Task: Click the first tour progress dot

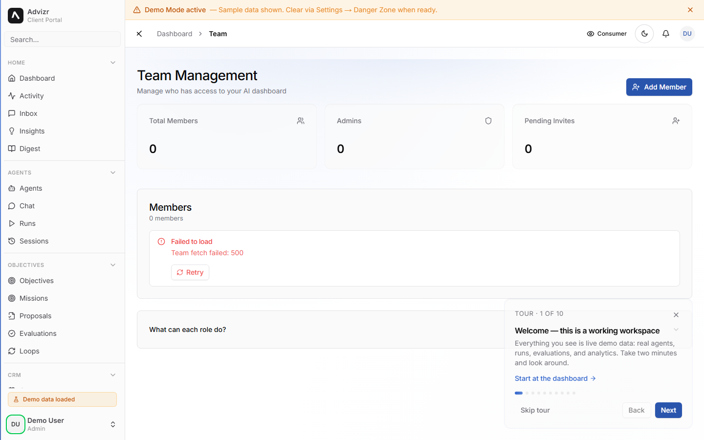Action: click(x=519, y=393)
